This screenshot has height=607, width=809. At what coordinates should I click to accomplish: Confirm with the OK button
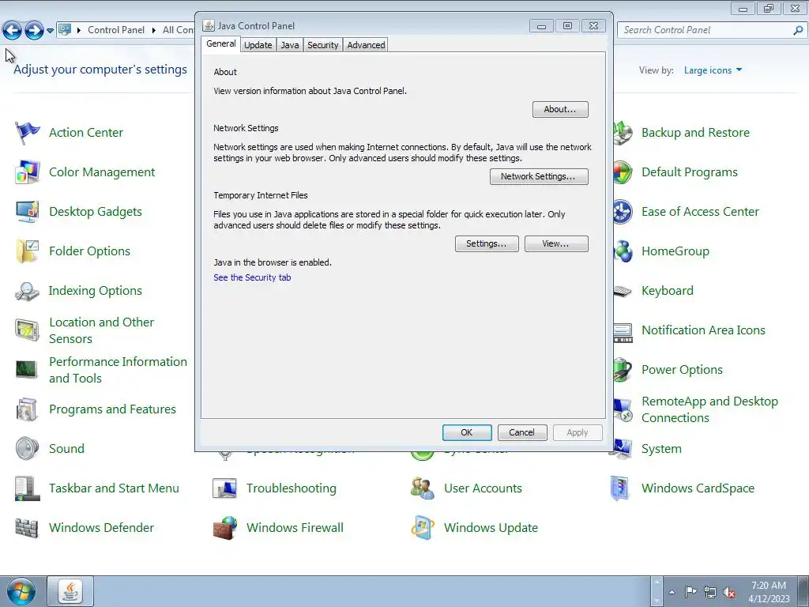point(466,432)
